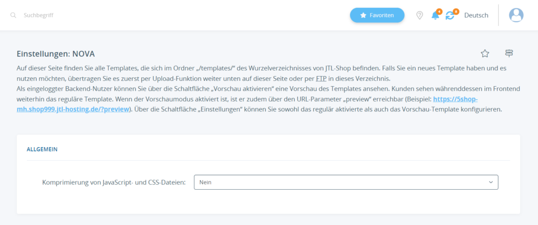This screenshot has height=225, width=538.
Task: Click the signpost icon beside the star
Action: point(509,53)
